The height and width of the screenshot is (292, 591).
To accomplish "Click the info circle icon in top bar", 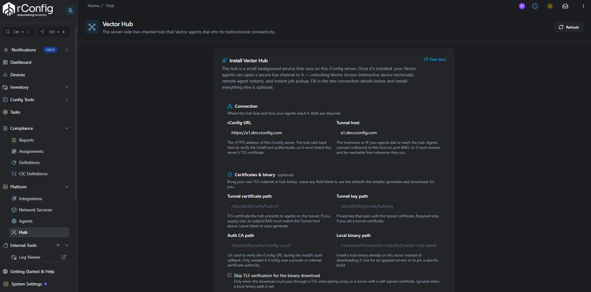I will [535, 6].
